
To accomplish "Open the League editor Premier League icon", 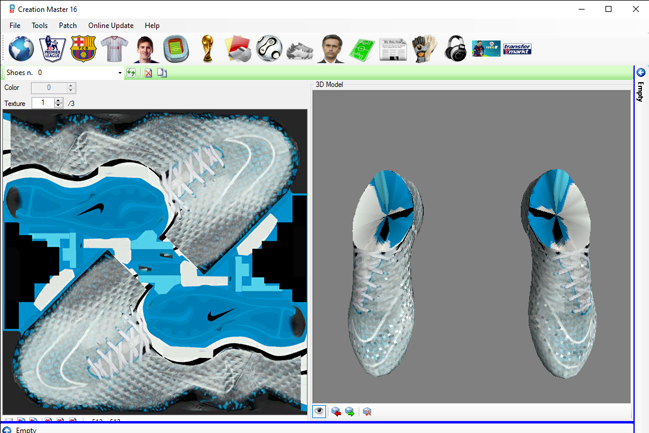I will (52, 49).
